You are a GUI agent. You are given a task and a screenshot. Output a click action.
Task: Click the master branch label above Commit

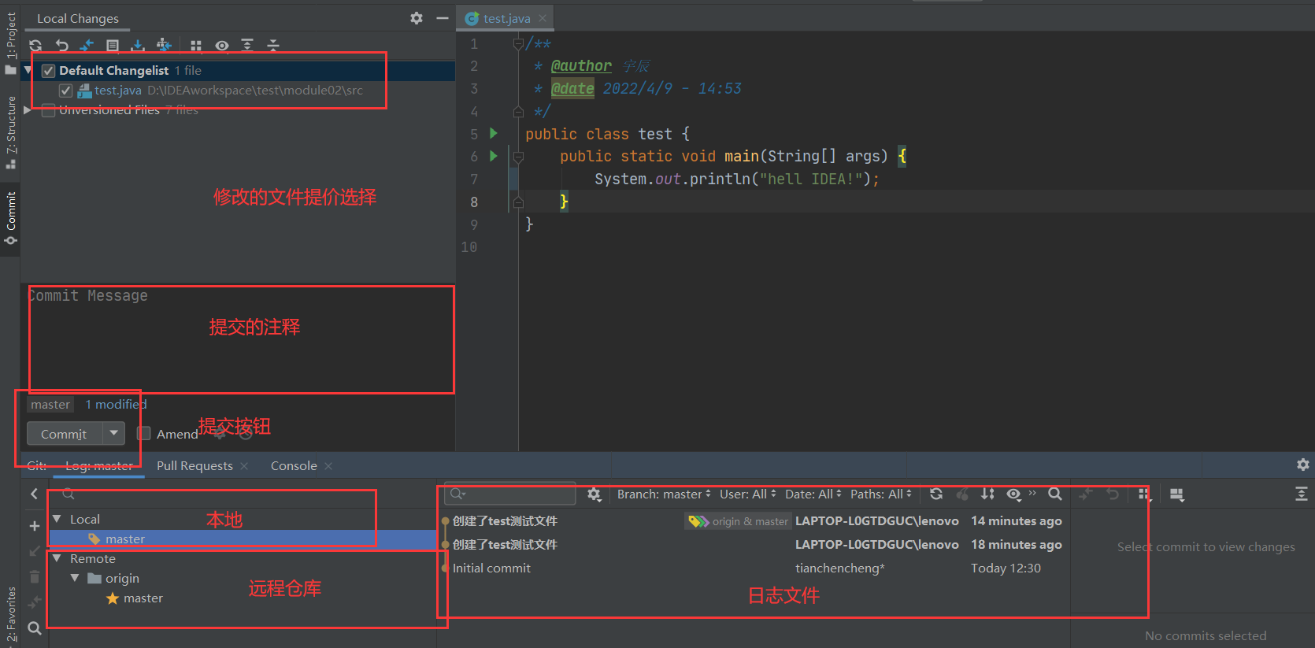tap(50, 405)
